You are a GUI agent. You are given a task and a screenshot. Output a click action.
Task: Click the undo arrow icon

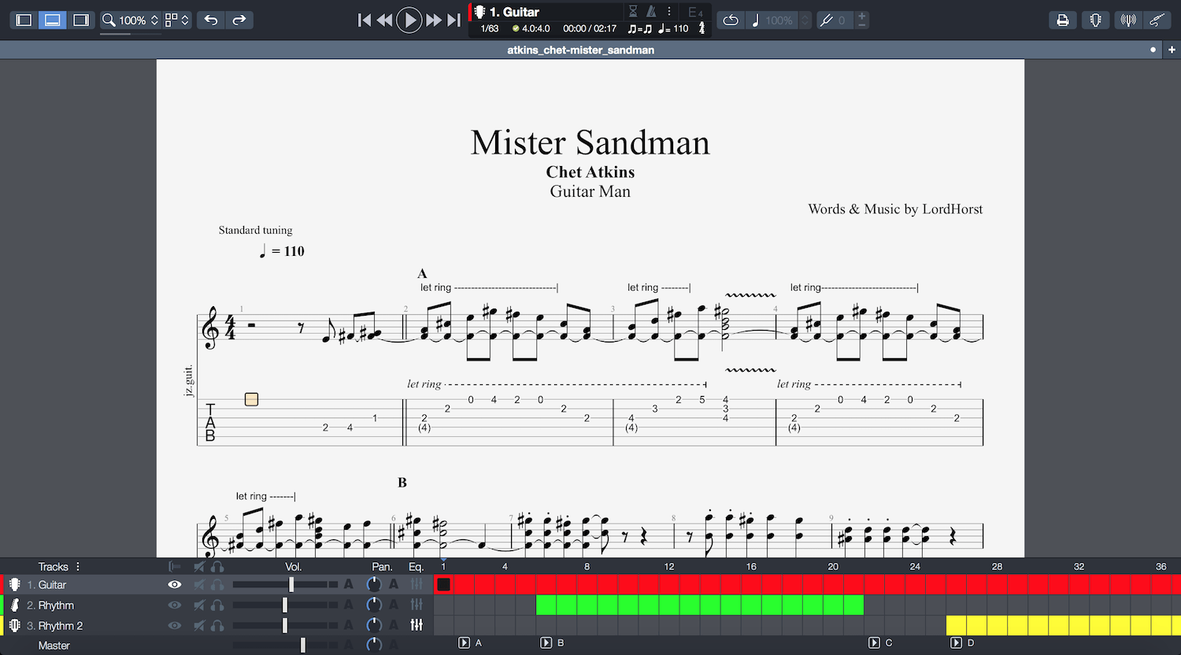[x=211, y=20]
